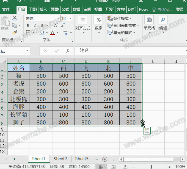Expand the fill color arrow
187x169 pixels.
[x=47, y=33]
